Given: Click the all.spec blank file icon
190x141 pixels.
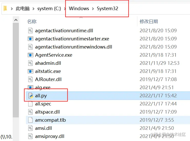Looking at the screenshot, I should tap(31, 104).
